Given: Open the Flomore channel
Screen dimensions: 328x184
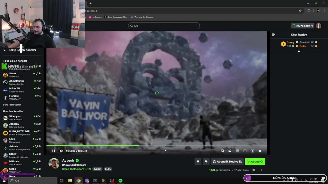Looking at the screenshot, I should pos(22,97).
